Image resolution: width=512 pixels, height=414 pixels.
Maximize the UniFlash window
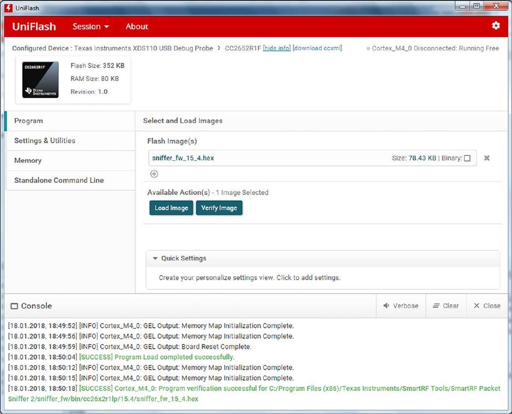[477, 6]
